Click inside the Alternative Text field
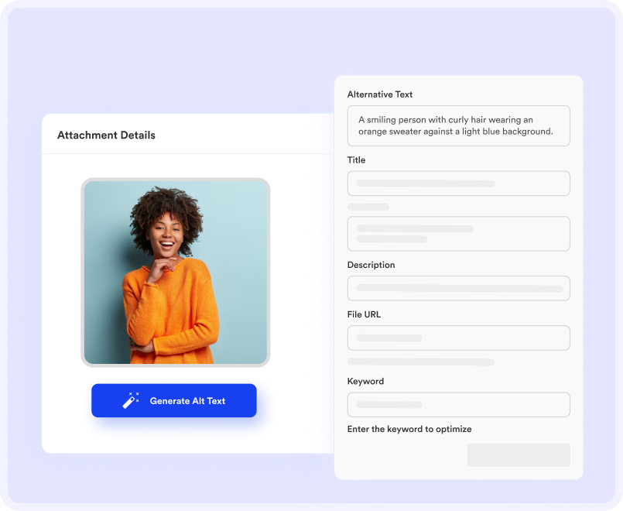The height and width of the screenshot is (511, 623). click(458, 125)
